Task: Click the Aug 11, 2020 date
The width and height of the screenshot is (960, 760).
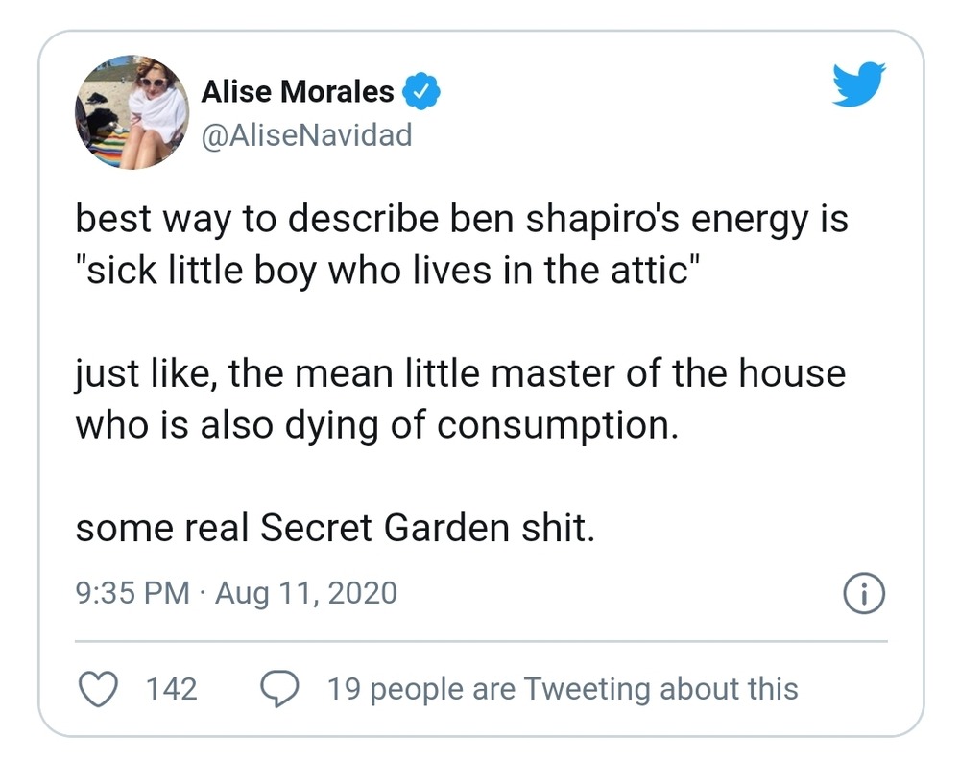Action: click(x=305, y=593)
